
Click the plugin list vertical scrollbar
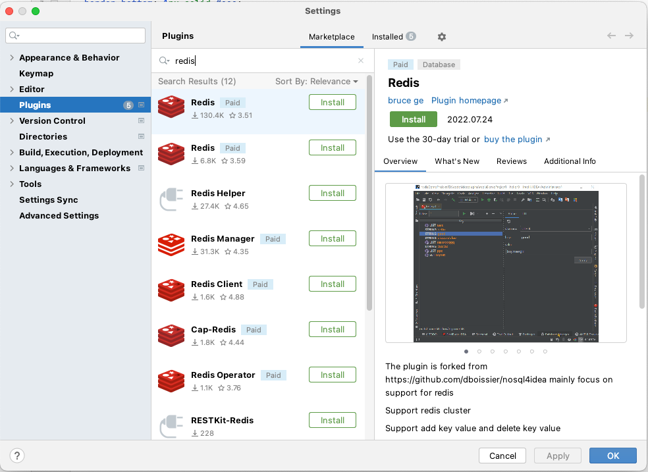point(369,193)
